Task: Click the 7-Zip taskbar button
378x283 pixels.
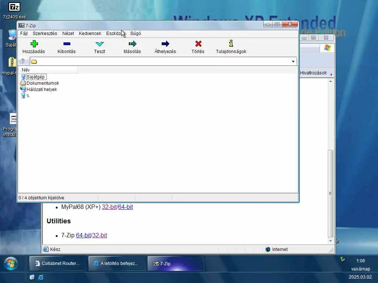Action: click(x=176, y=263)
